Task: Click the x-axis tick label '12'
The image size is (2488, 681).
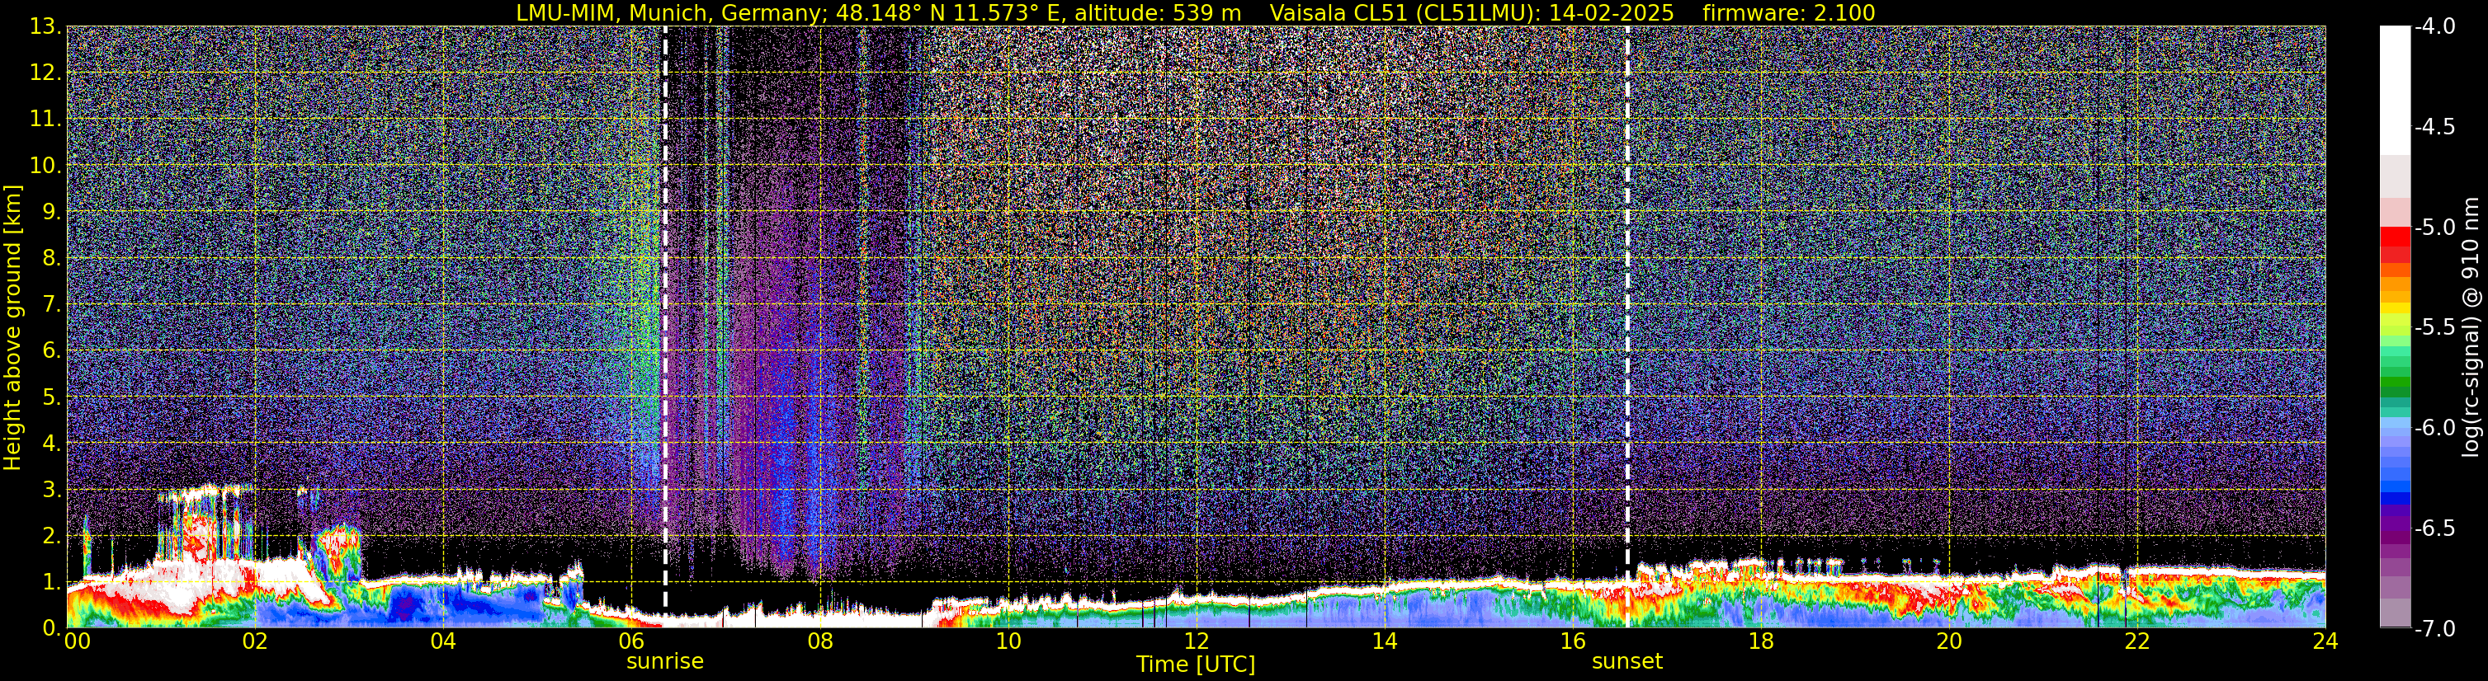Action: click(1196, 641)
